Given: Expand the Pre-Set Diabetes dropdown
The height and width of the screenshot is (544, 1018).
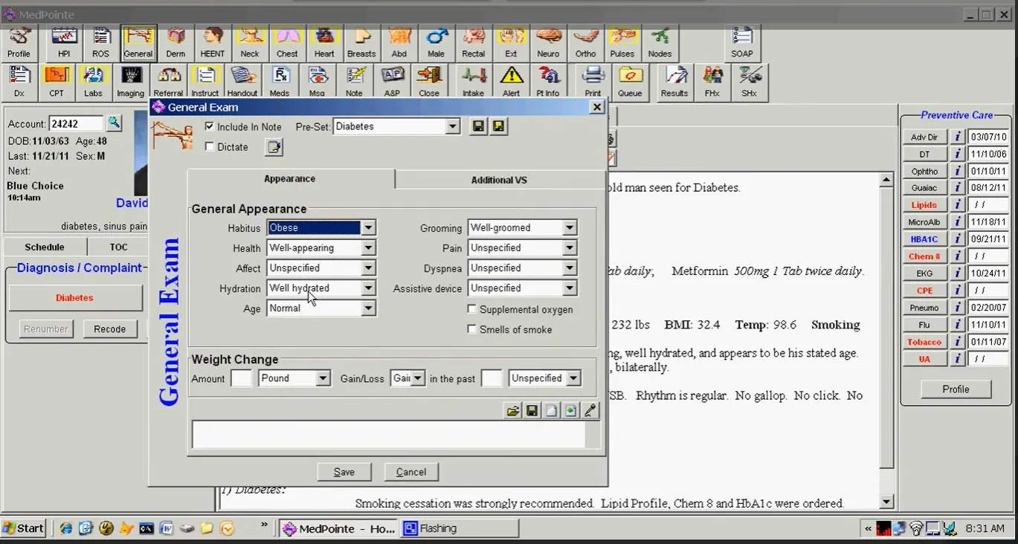Looking at the screenshot, I should click(454, 126).
